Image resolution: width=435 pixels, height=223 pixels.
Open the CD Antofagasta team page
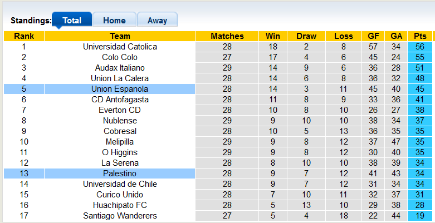click(x=120, y=100)
